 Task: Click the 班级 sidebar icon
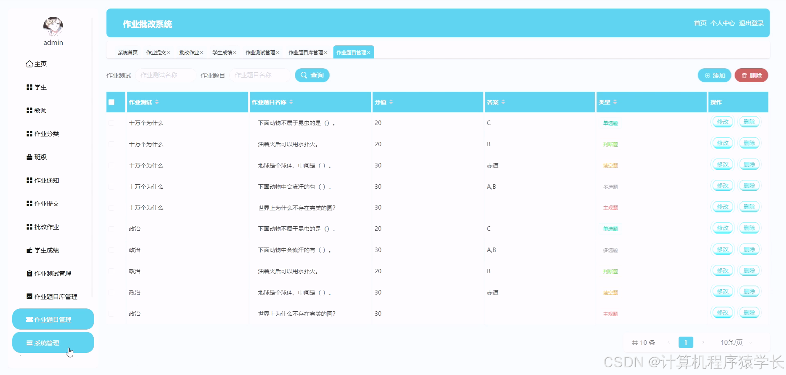pyautogui.click(x=29, y=157)
